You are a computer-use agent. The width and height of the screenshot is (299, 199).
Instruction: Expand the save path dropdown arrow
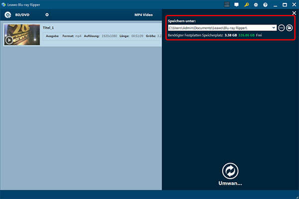point(274,28)
